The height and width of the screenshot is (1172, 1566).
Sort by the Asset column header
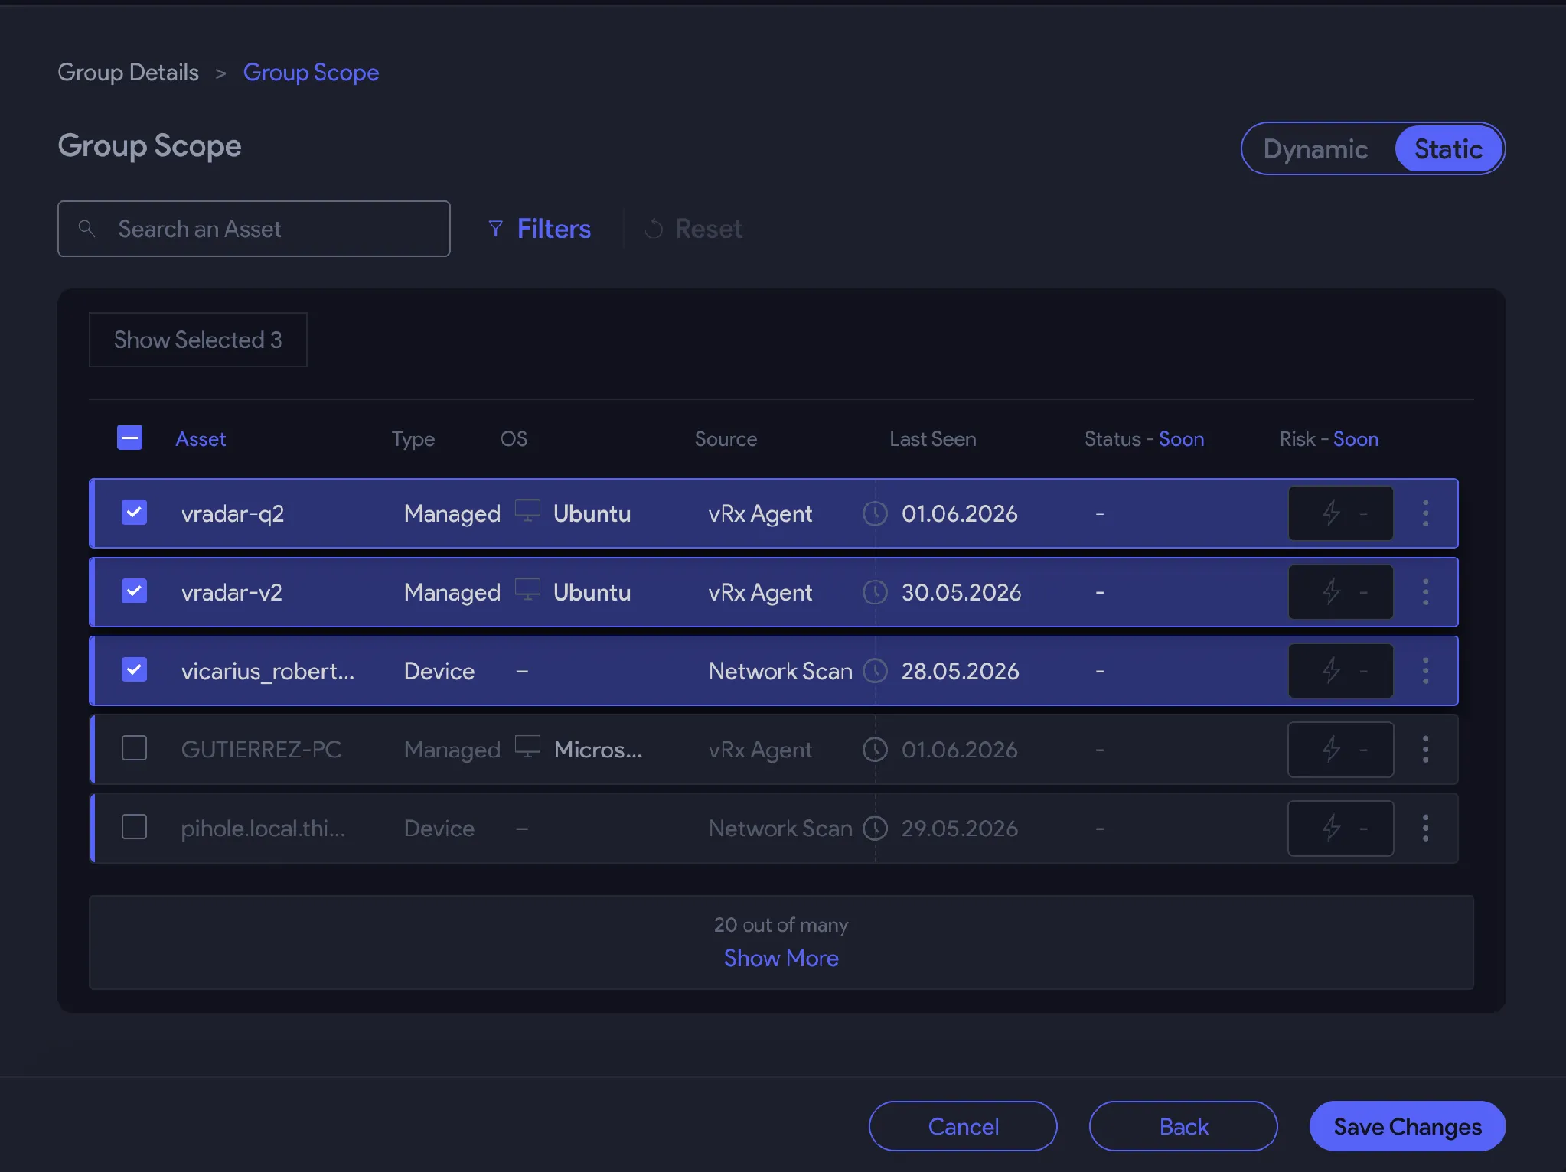tap(201, 439)
